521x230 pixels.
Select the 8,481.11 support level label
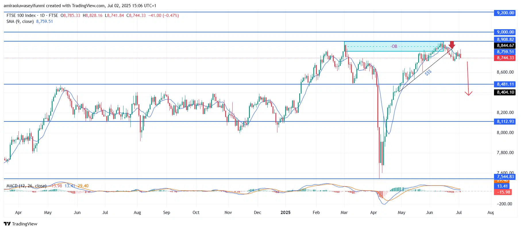point(505,84)
